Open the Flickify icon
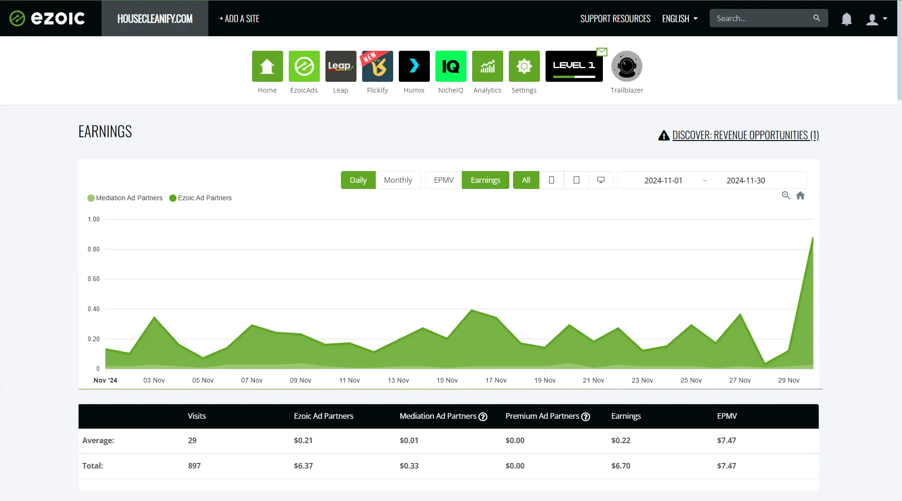The width and height of the screenshot is (902, 501). pos(377,66)
